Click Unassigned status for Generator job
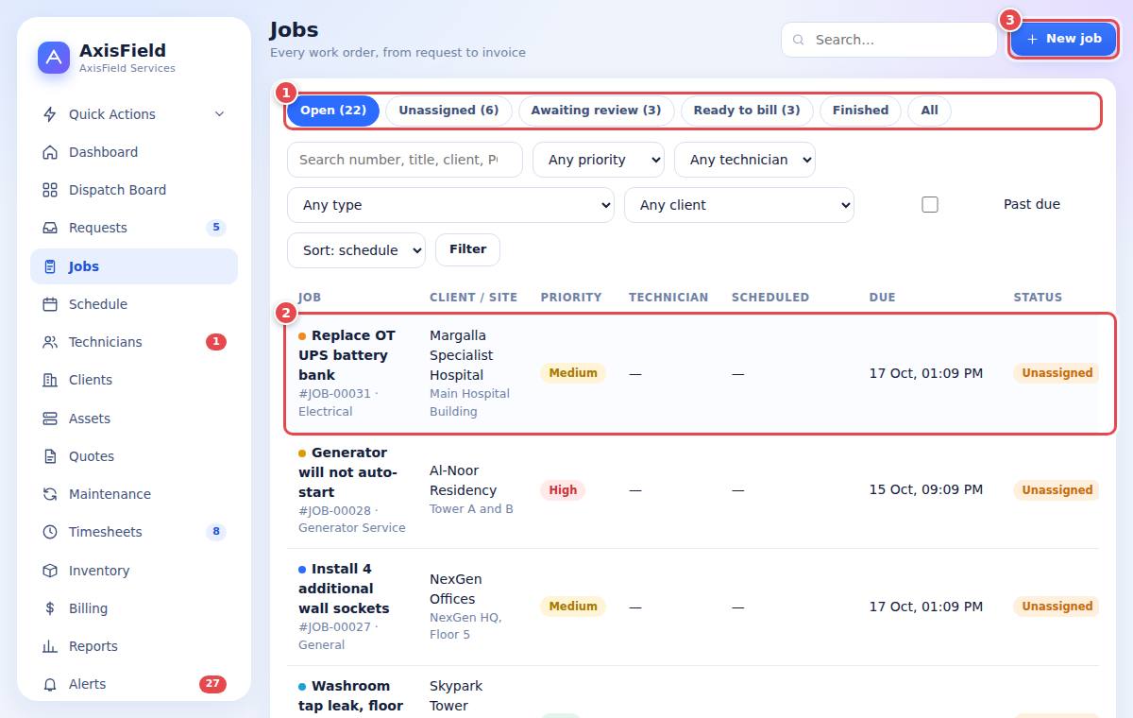The height and width of the screenshot is (718, 1133). click(x=1057, y=490)
